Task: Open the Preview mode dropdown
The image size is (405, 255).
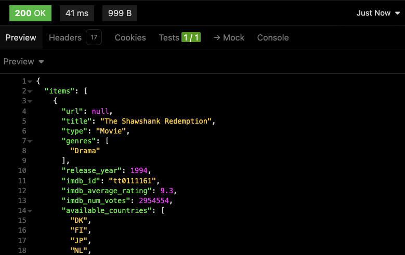Action: (x=23, y=62)
